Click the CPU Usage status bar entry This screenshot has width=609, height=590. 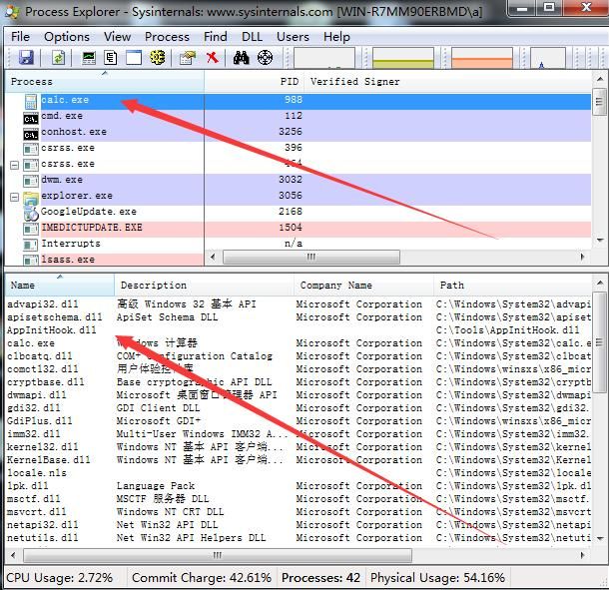click(59, 578)
